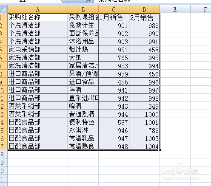Select column E header
The height and width of the screenshot is (186, 211).
175,9
